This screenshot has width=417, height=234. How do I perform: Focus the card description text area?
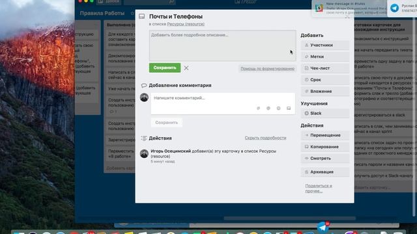pos(223,45)
